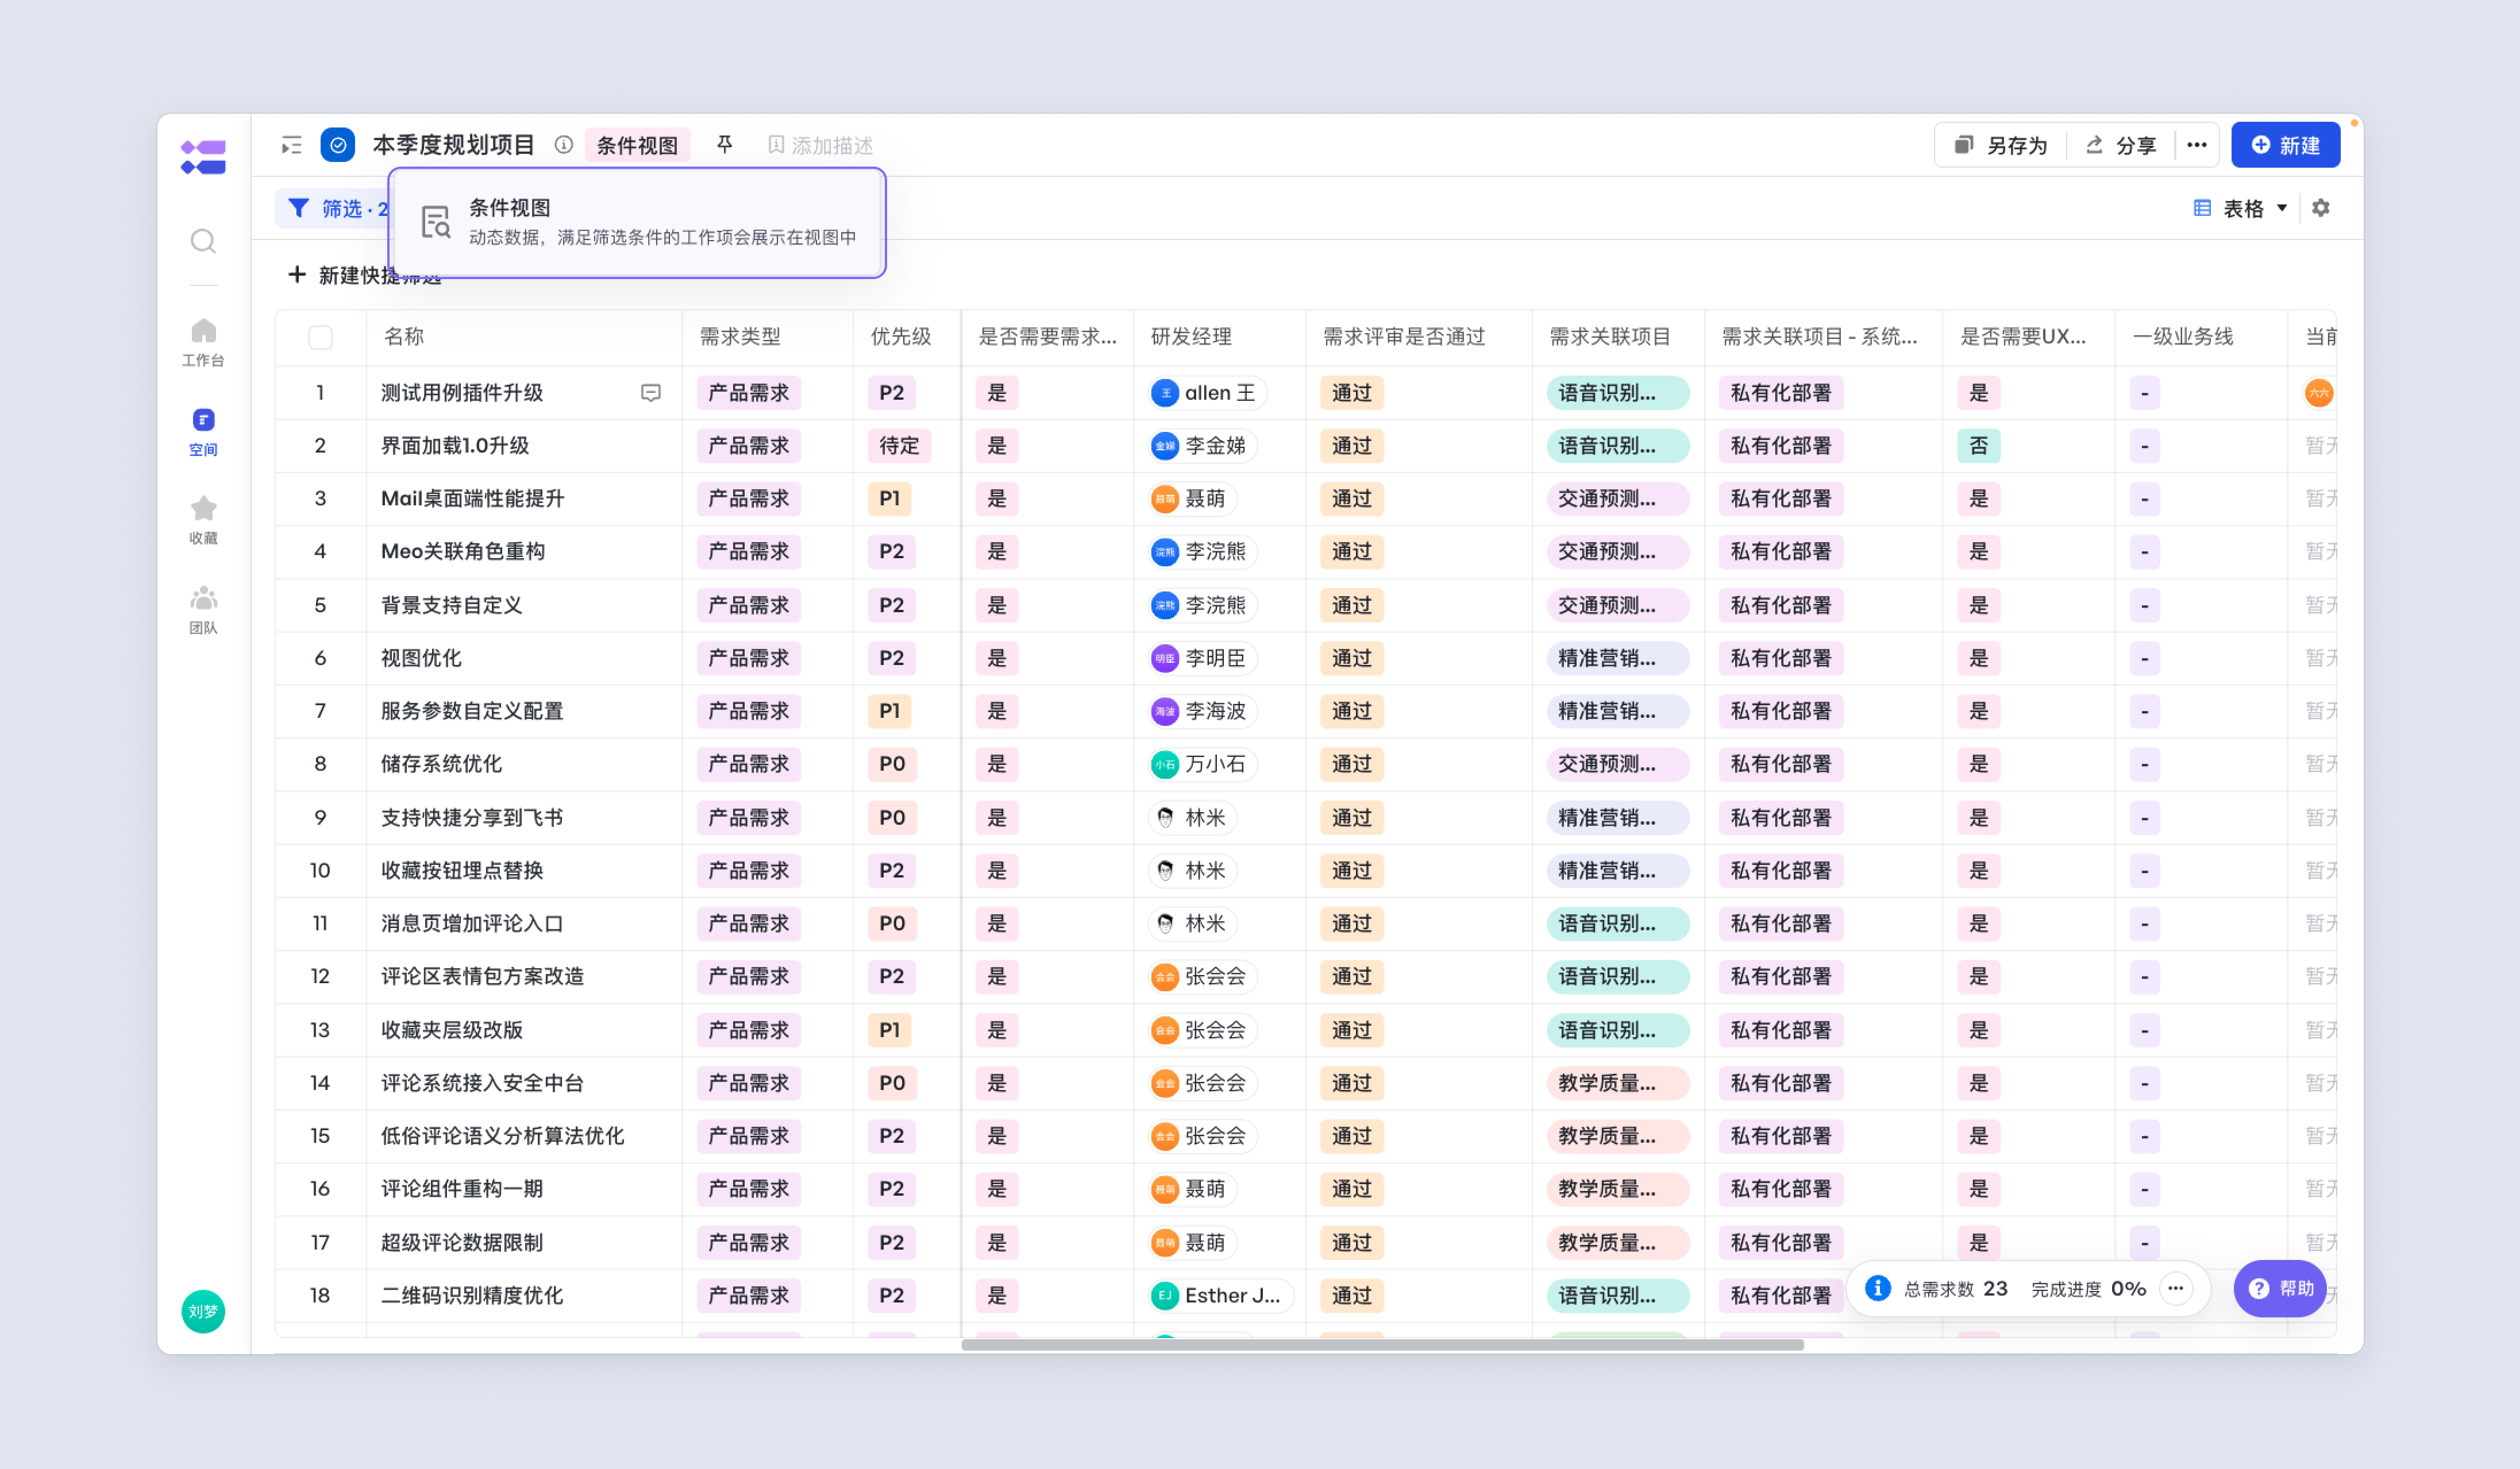Image resolution: width=2520 pixels, height=1469 pixels.
Task: Click the 另存为 button
Action: [x=2001, y=145]
